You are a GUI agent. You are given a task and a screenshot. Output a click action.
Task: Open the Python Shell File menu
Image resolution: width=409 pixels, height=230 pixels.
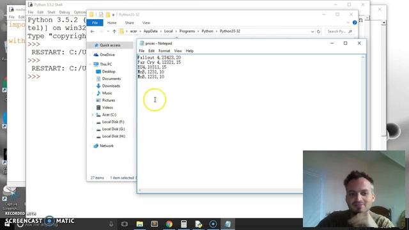pyautogui.click(x=31, y=12)
